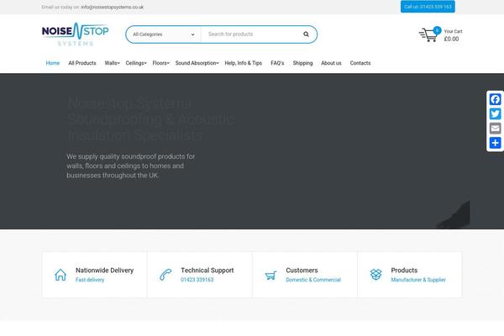Open Help, Info & Tips
The height and width of the screenshot is (336, 504).
(244, 63)
